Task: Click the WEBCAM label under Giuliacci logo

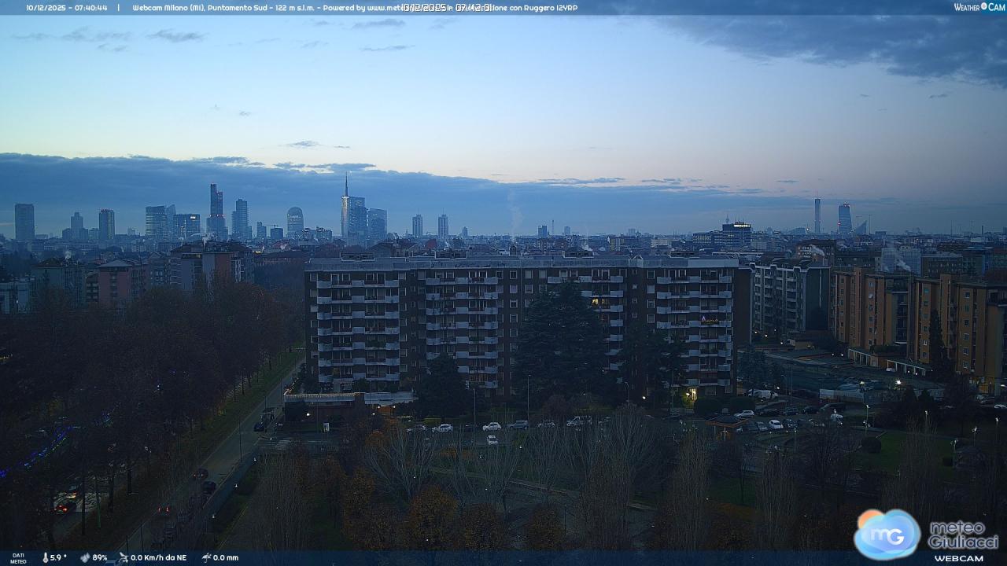Action: [x=958, y=558]
